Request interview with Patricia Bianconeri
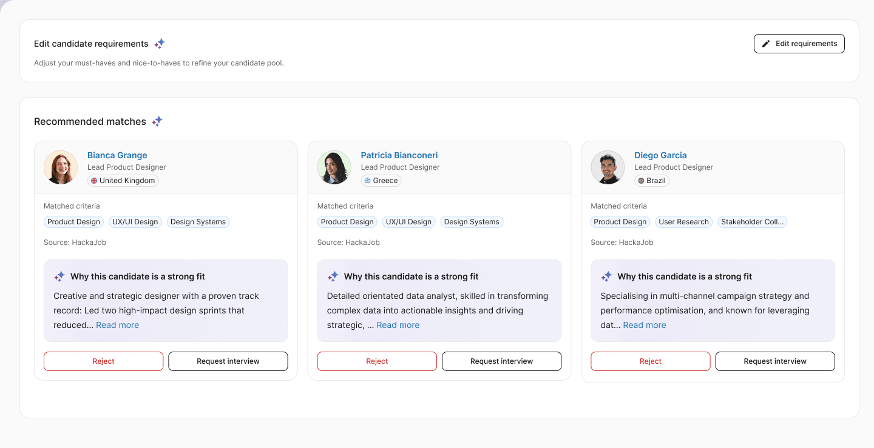The height and width of the screenshot is (448, 874). (x=501, y=361)
